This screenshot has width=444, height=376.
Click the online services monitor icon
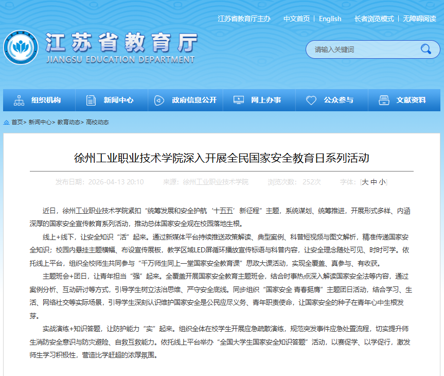coord(238,100)
